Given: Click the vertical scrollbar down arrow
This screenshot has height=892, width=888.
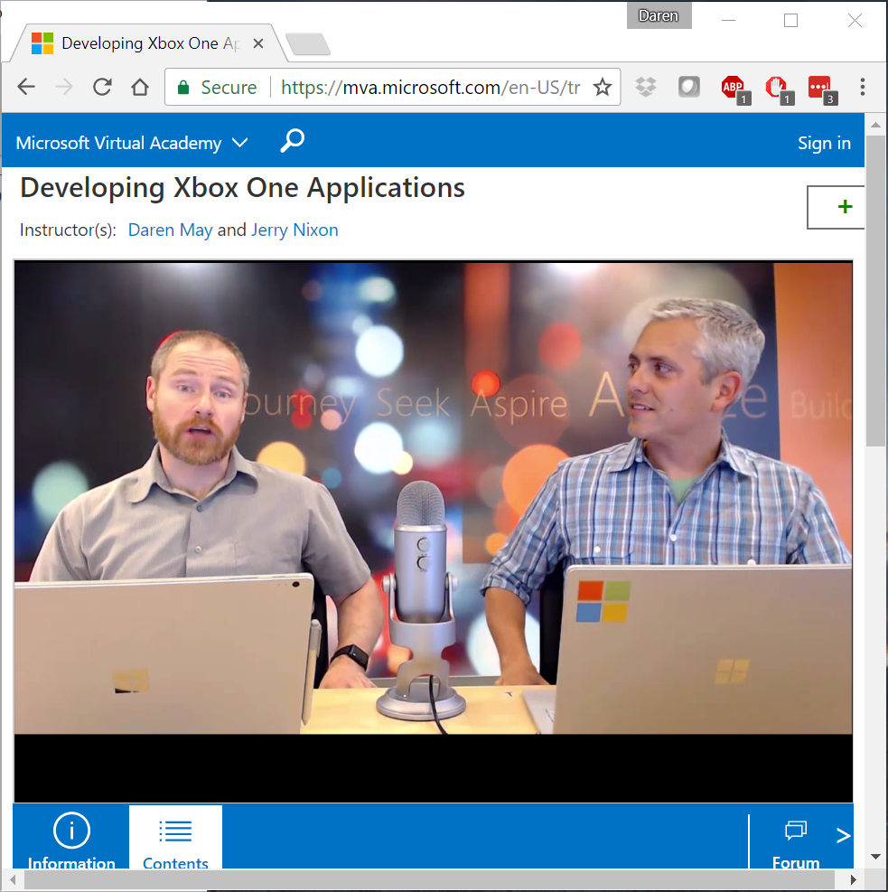Looking at the screenshot, I should [x=875, y=857].
